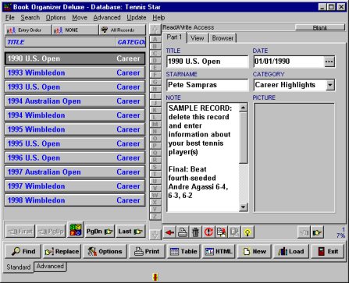Click the red circular refresh icon

208,232
